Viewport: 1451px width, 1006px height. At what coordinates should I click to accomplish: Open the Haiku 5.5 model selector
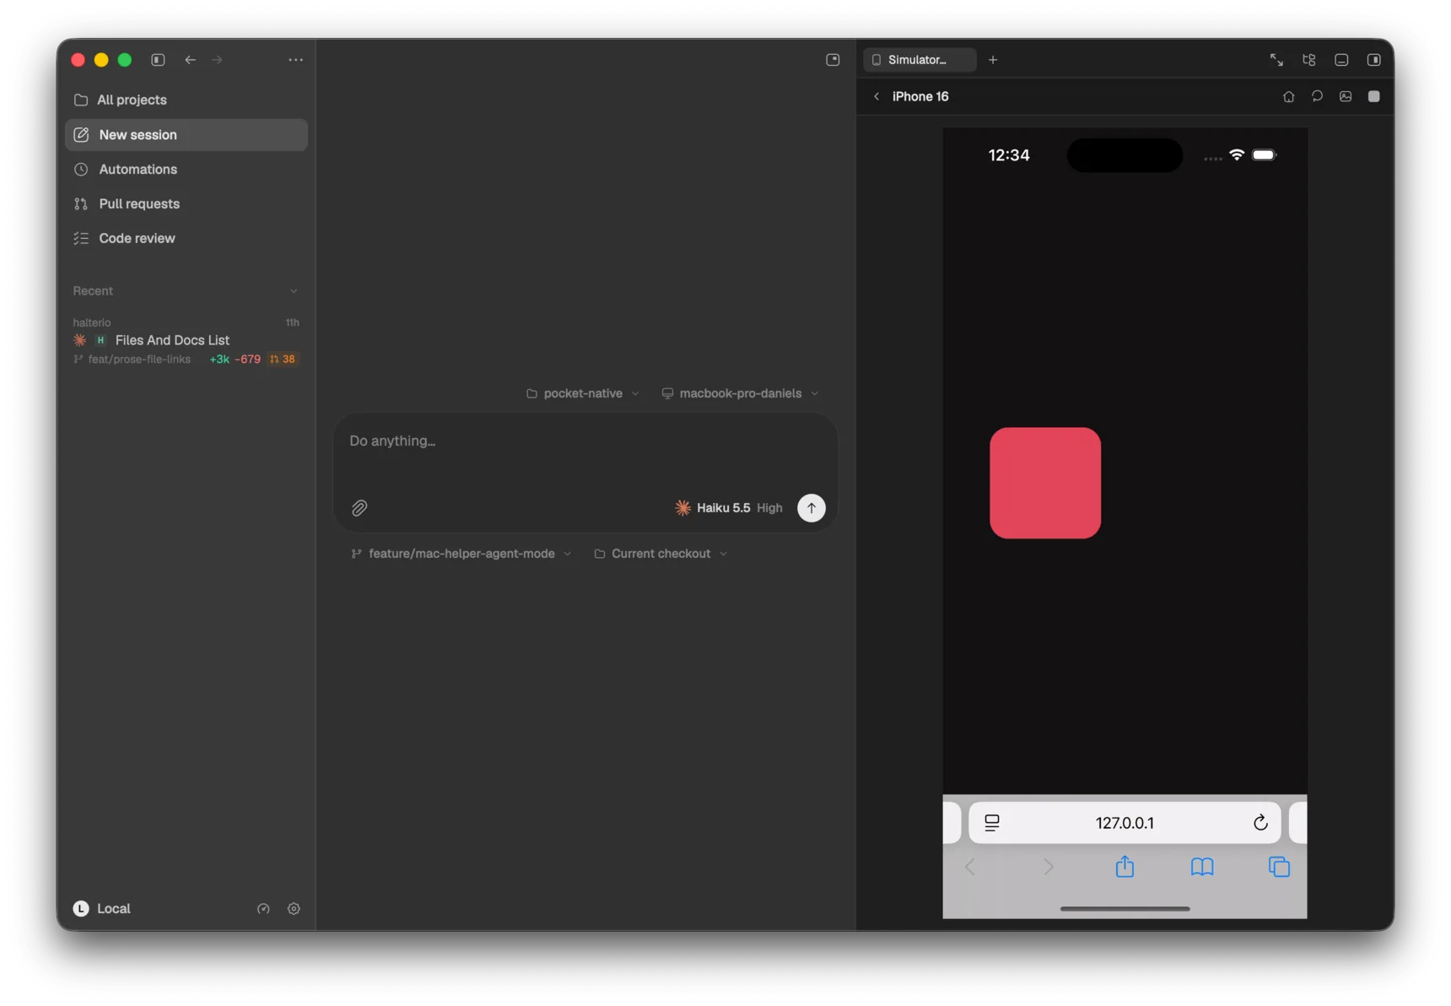pos(729,508)
